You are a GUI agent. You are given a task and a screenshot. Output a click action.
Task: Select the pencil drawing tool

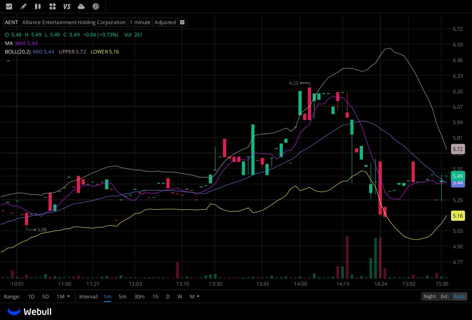pyautogui.click(x=23, y=6)
